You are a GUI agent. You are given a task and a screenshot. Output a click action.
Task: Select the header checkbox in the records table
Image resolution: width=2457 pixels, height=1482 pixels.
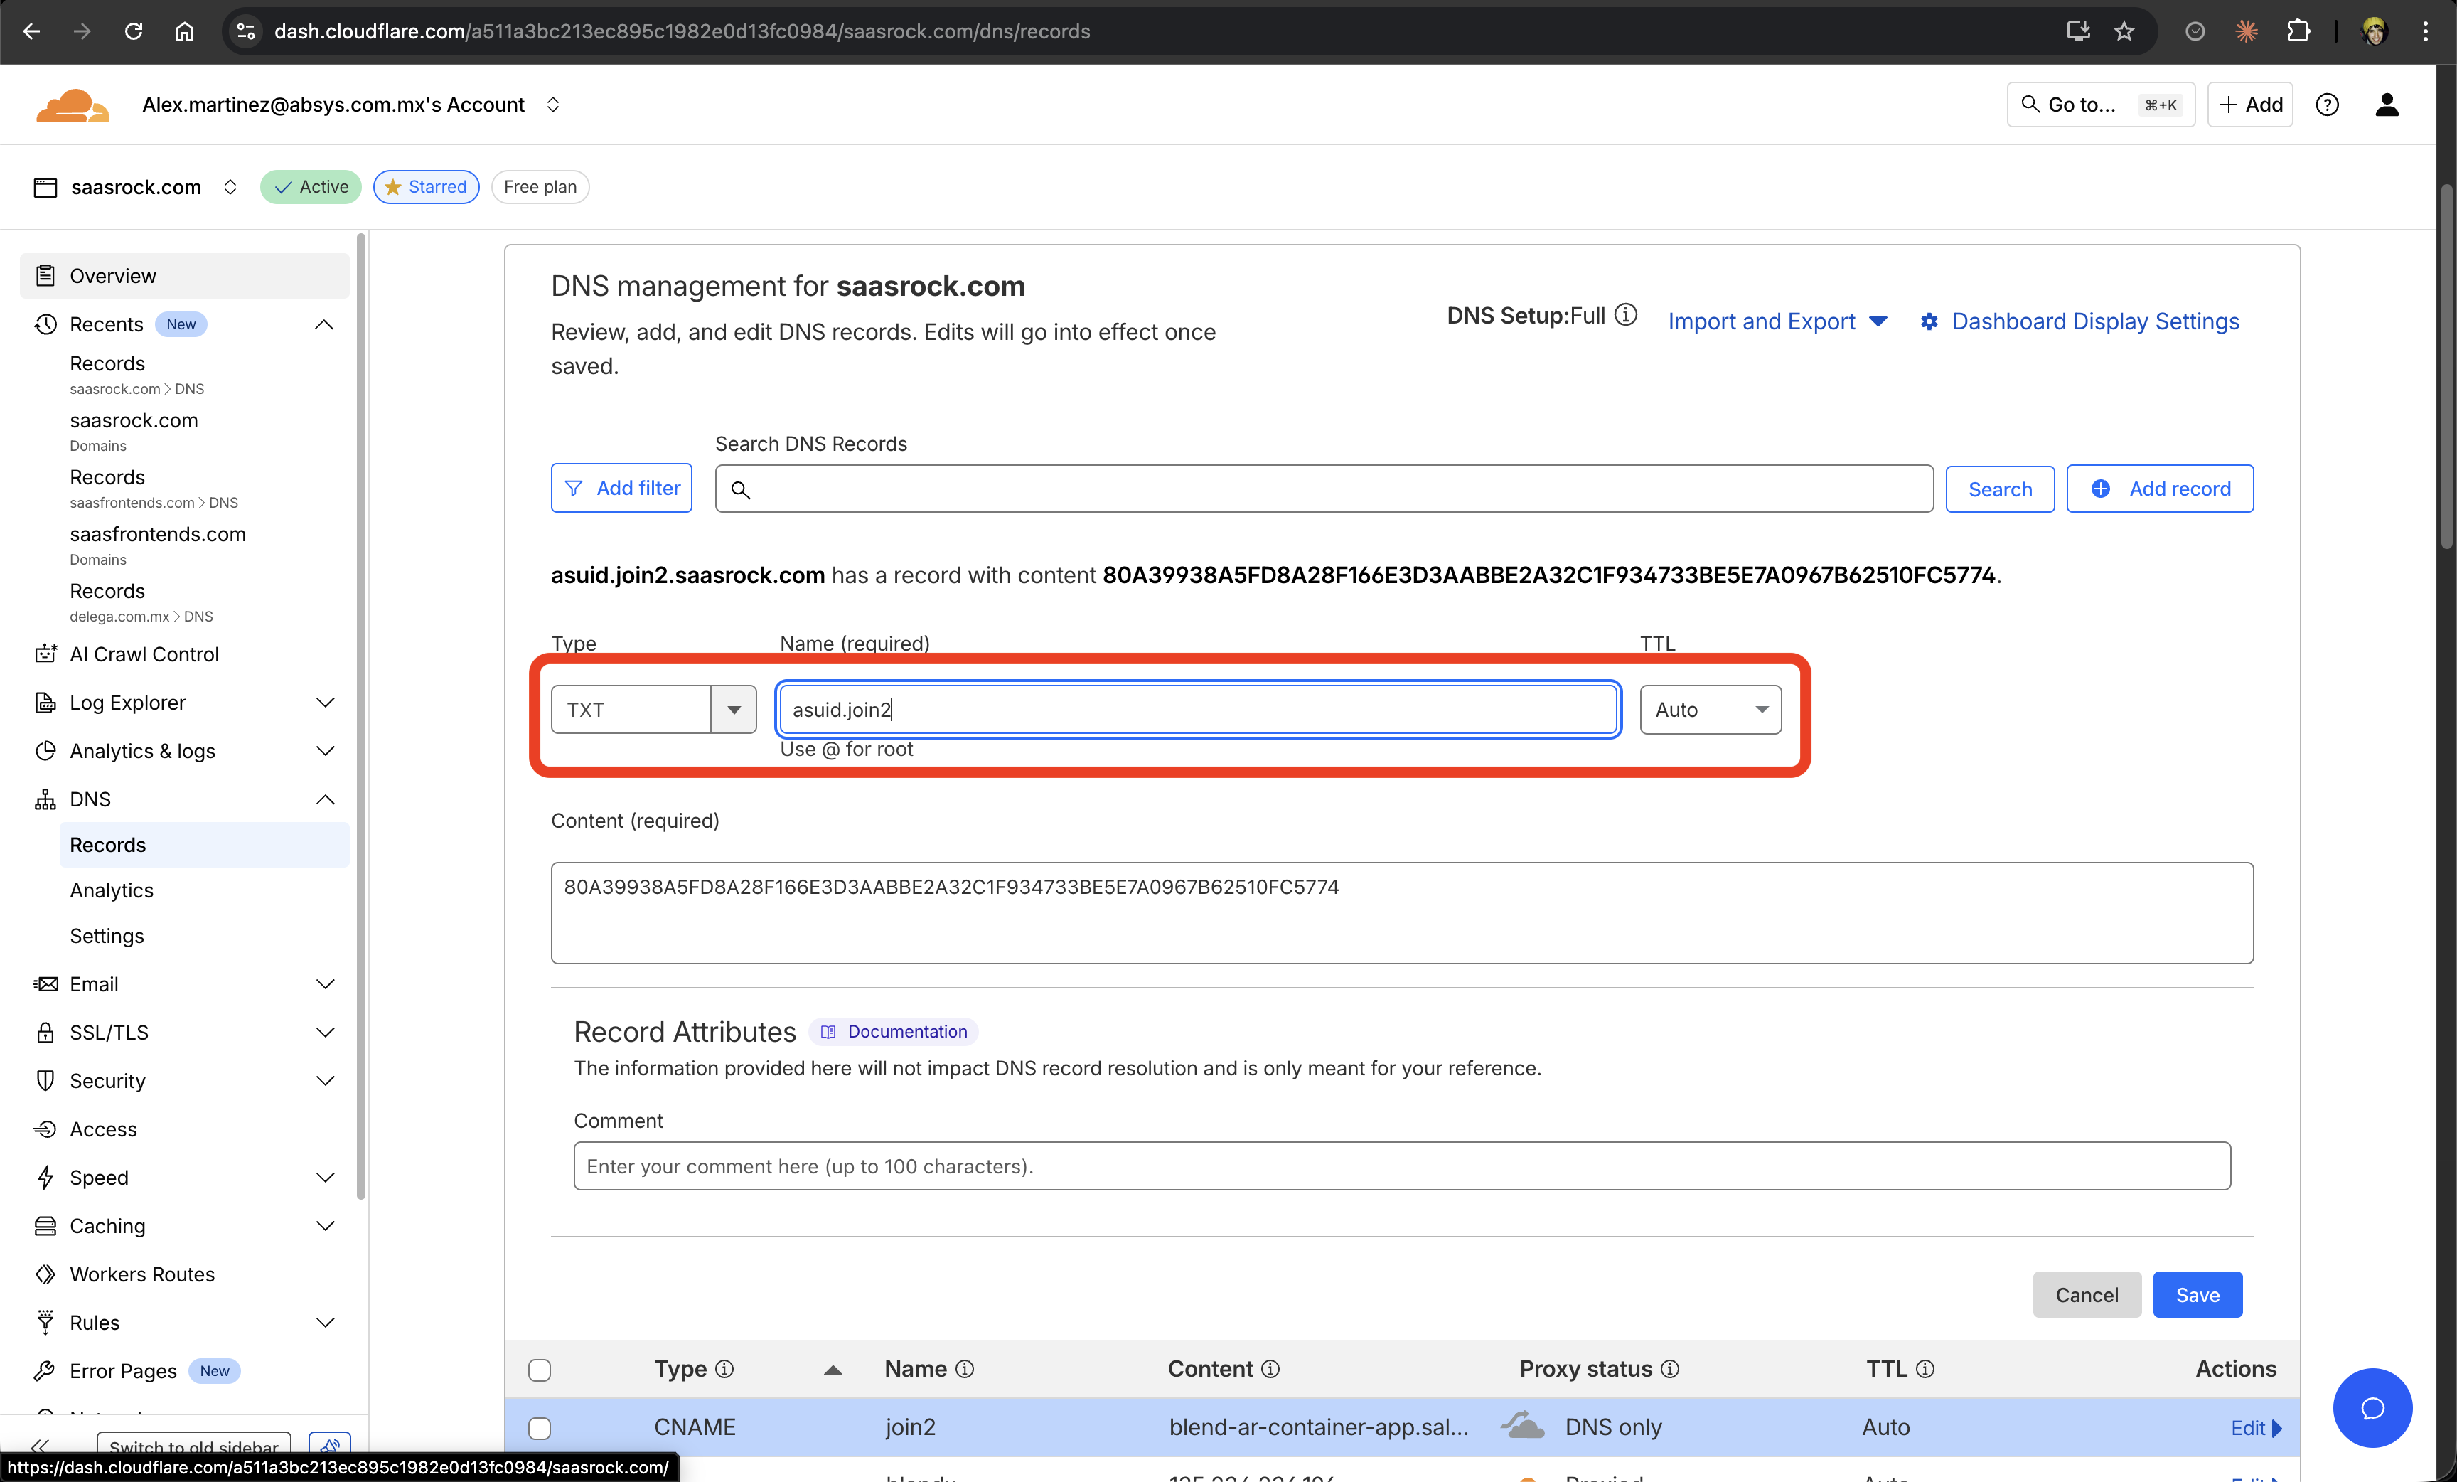click(x=540, y=1370)
